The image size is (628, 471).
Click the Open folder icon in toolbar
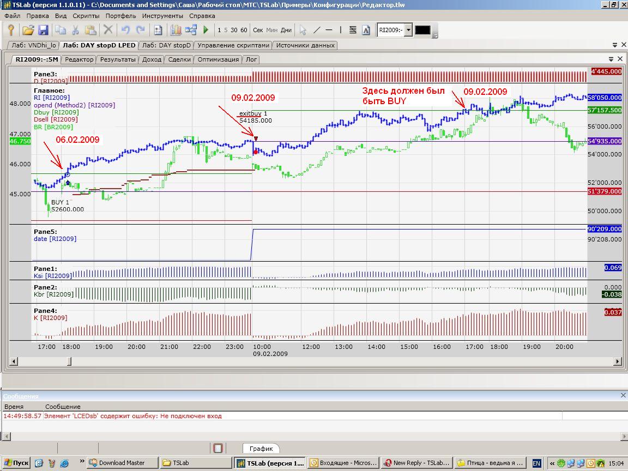pyautogui.click(x=28, y=30)
